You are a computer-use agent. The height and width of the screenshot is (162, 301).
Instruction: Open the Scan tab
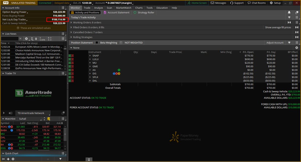coord(109,8)
